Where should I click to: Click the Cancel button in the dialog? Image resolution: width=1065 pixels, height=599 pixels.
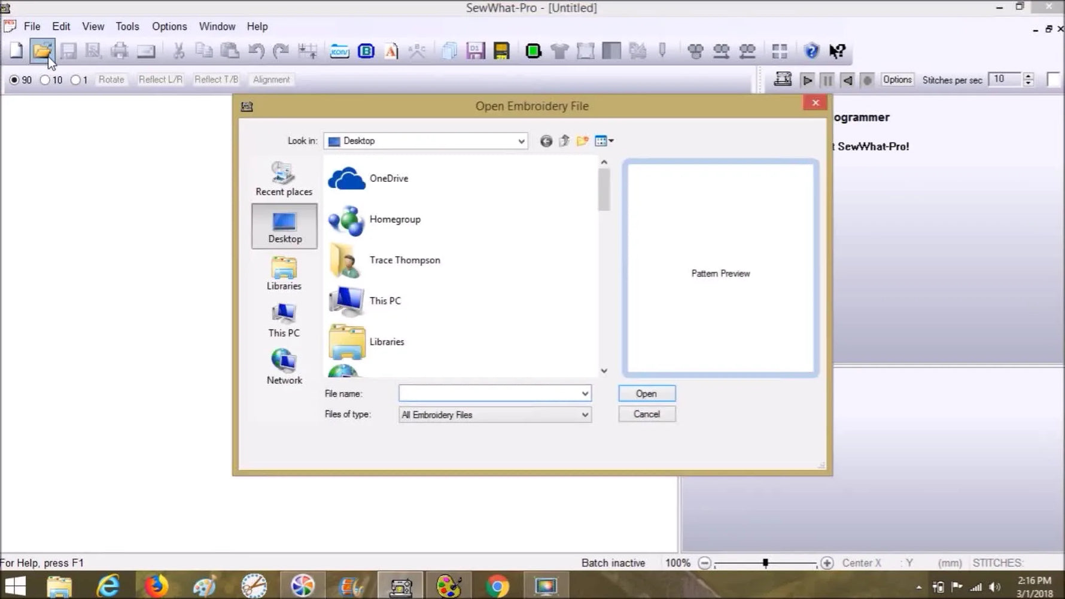tap(647, 414)
